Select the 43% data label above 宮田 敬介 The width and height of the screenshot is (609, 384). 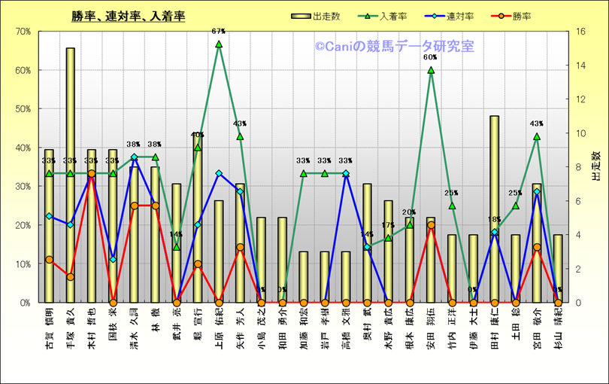pos(537,123)
